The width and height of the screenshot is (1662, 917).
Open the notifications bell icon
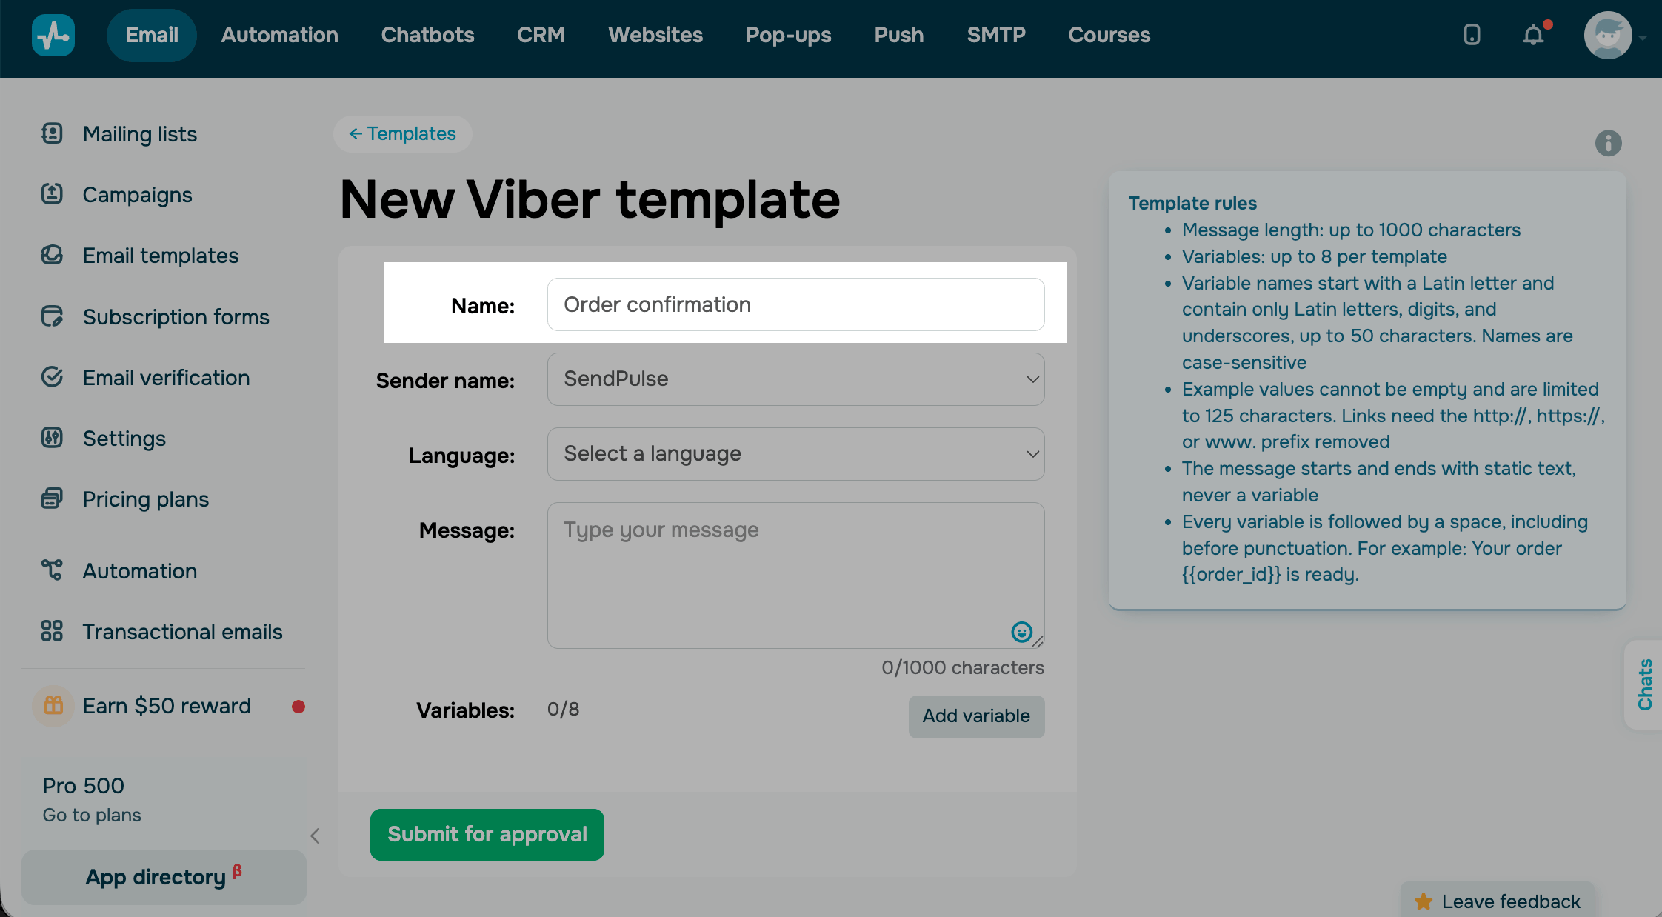(x=1534, y=35)
